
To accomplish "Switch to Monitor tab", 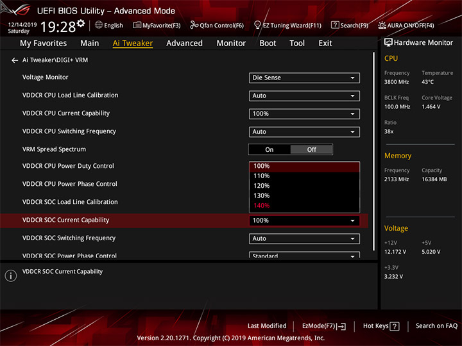I will [231, 44].
